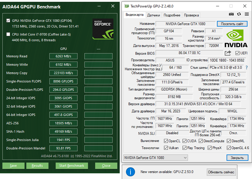
Task: Open Results in AIDA64 benchmark
Action: coord(37,166)
